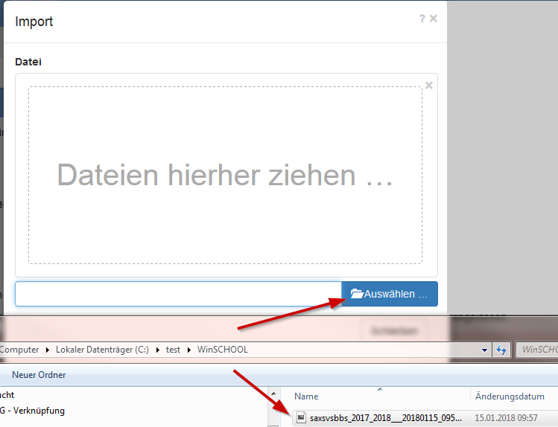This screenshot has width=558, height=427.
Task: Expand the arrow after Lokaler Datenträger (C:)
Action: (158, 350)
